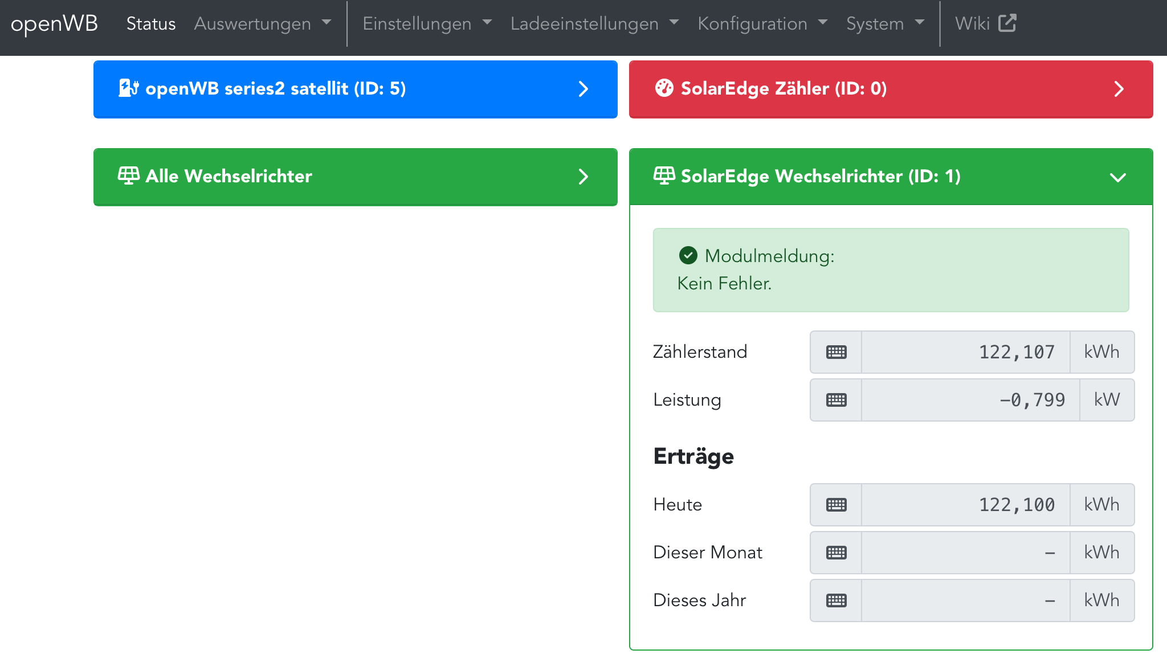The image size is (1167, 670).
Task: Select the Status menu item
Action: click(151, 23)
